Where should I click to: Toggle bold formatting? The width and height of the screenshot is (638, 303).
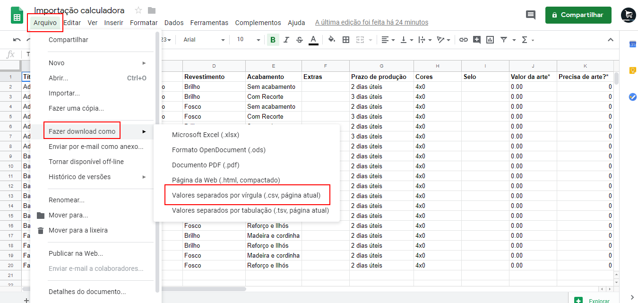click(273, 40)
